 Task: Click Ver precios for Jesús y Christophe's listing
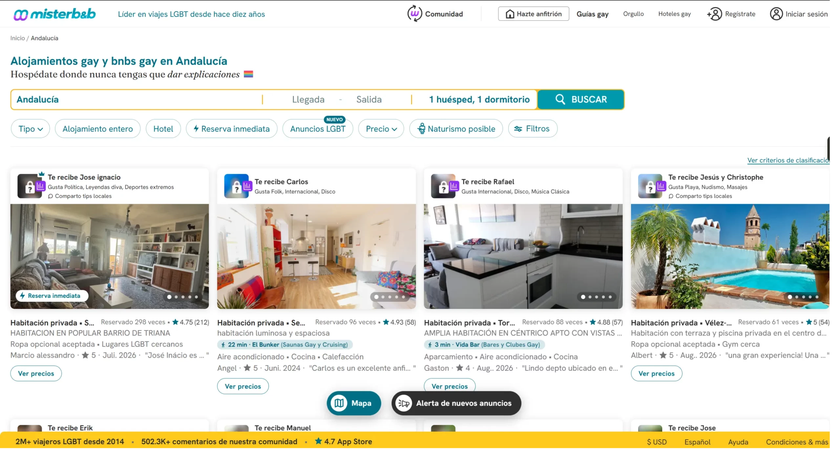[656, 373]
